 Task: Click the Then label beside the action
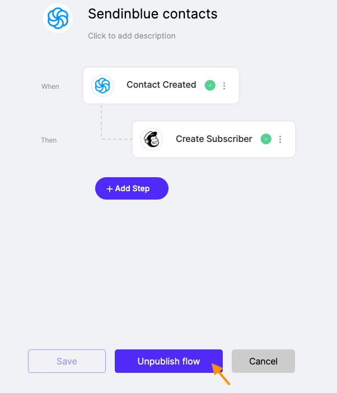pos(49,140)
